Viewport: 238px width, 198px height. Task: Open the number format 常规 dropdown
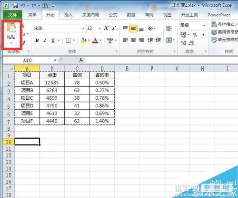point(204,25)
